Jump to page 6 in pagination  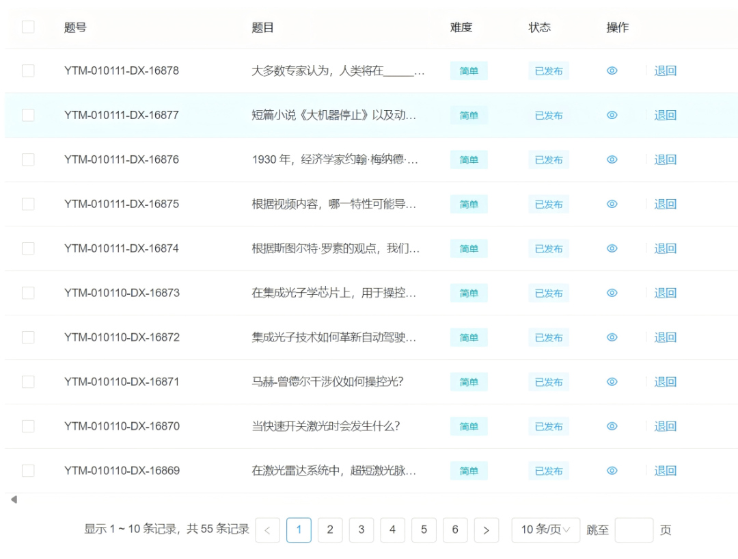click(x=455, y=530)
